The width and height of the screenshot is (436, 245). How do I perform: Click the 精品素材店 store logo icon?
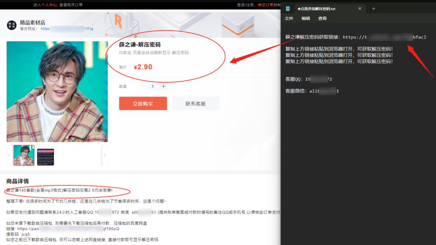coord(12,25)
